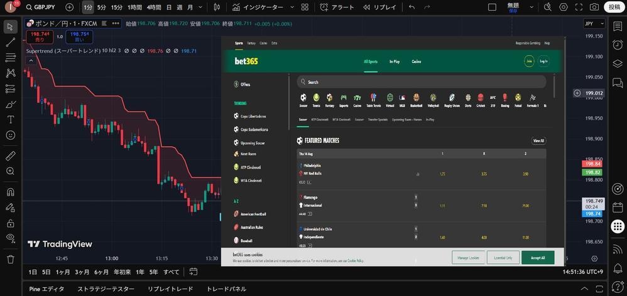Expand the indicator favorites dropdown chevron

292,7
